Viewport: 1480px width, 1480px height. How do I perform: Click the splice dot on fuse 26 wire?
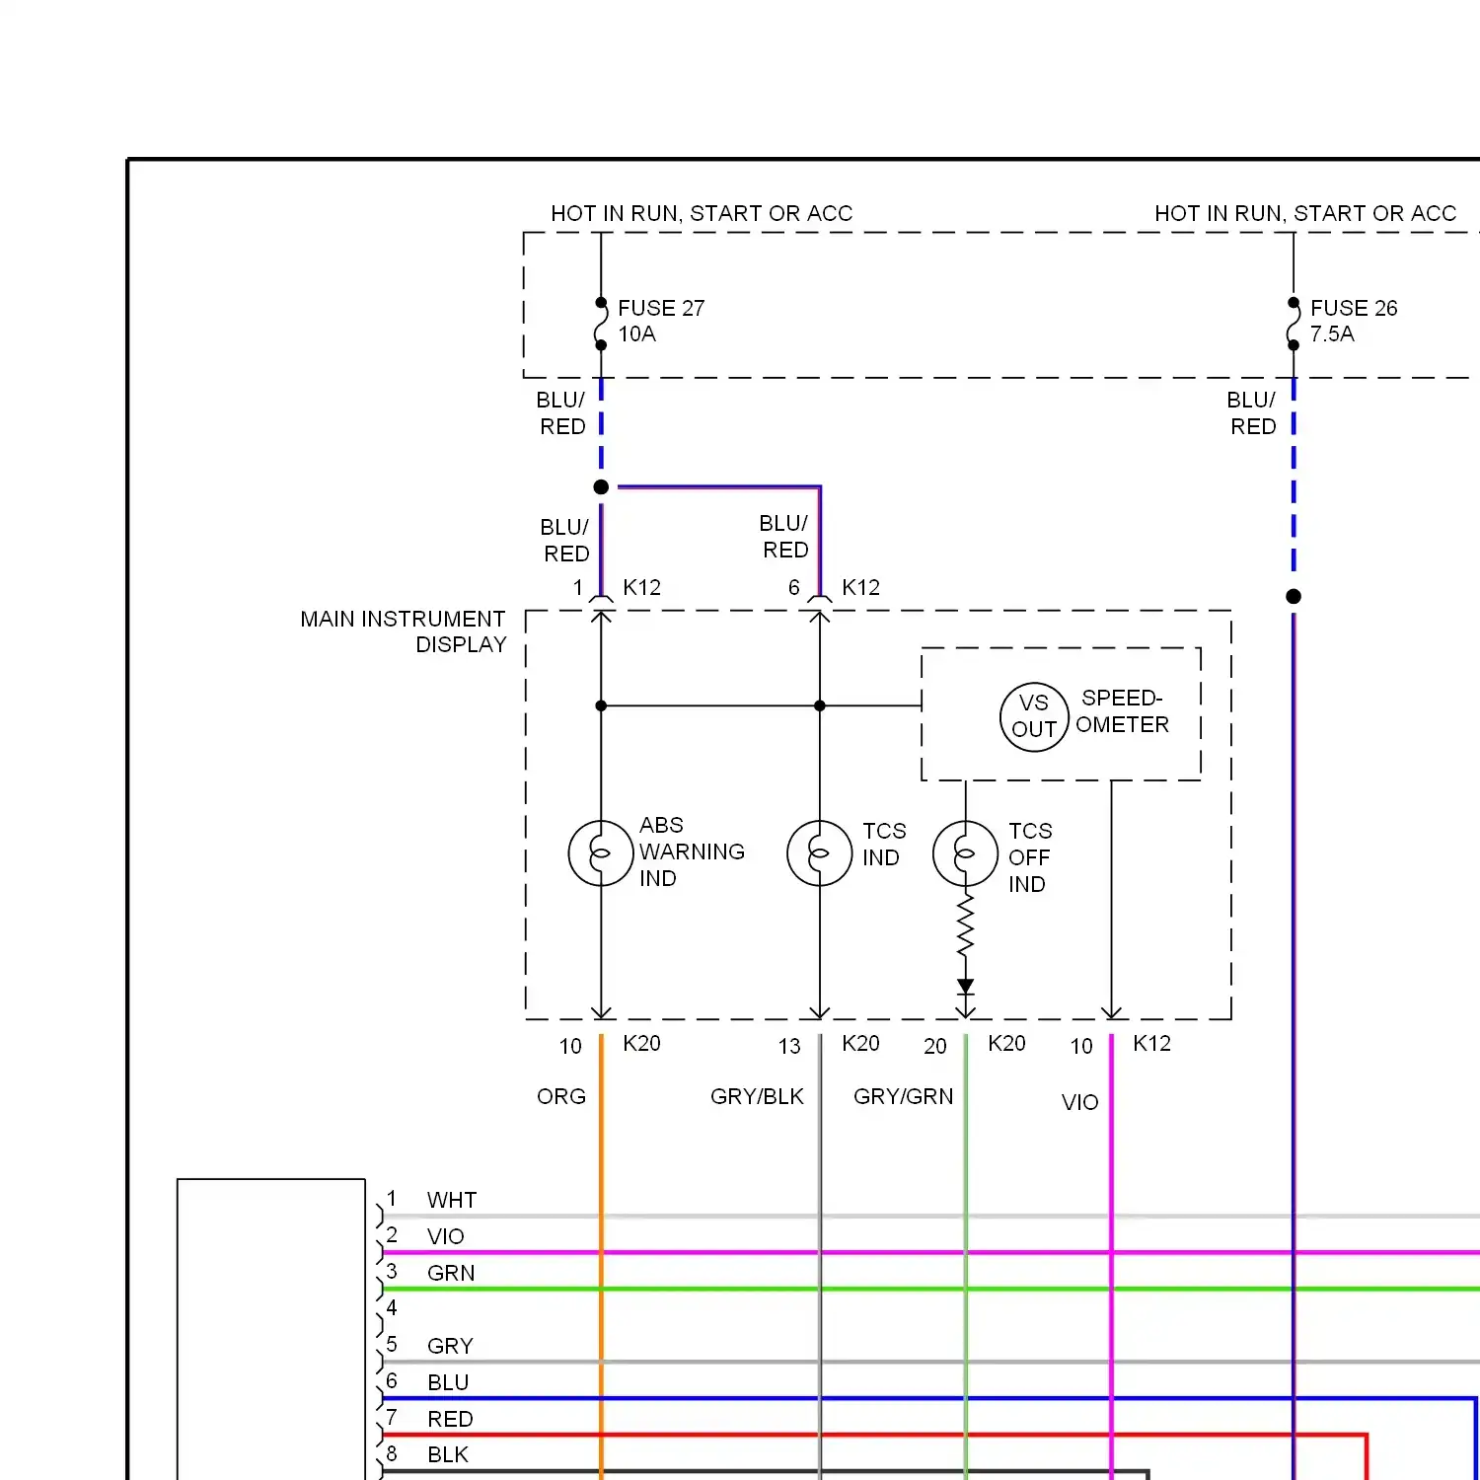1294,596
